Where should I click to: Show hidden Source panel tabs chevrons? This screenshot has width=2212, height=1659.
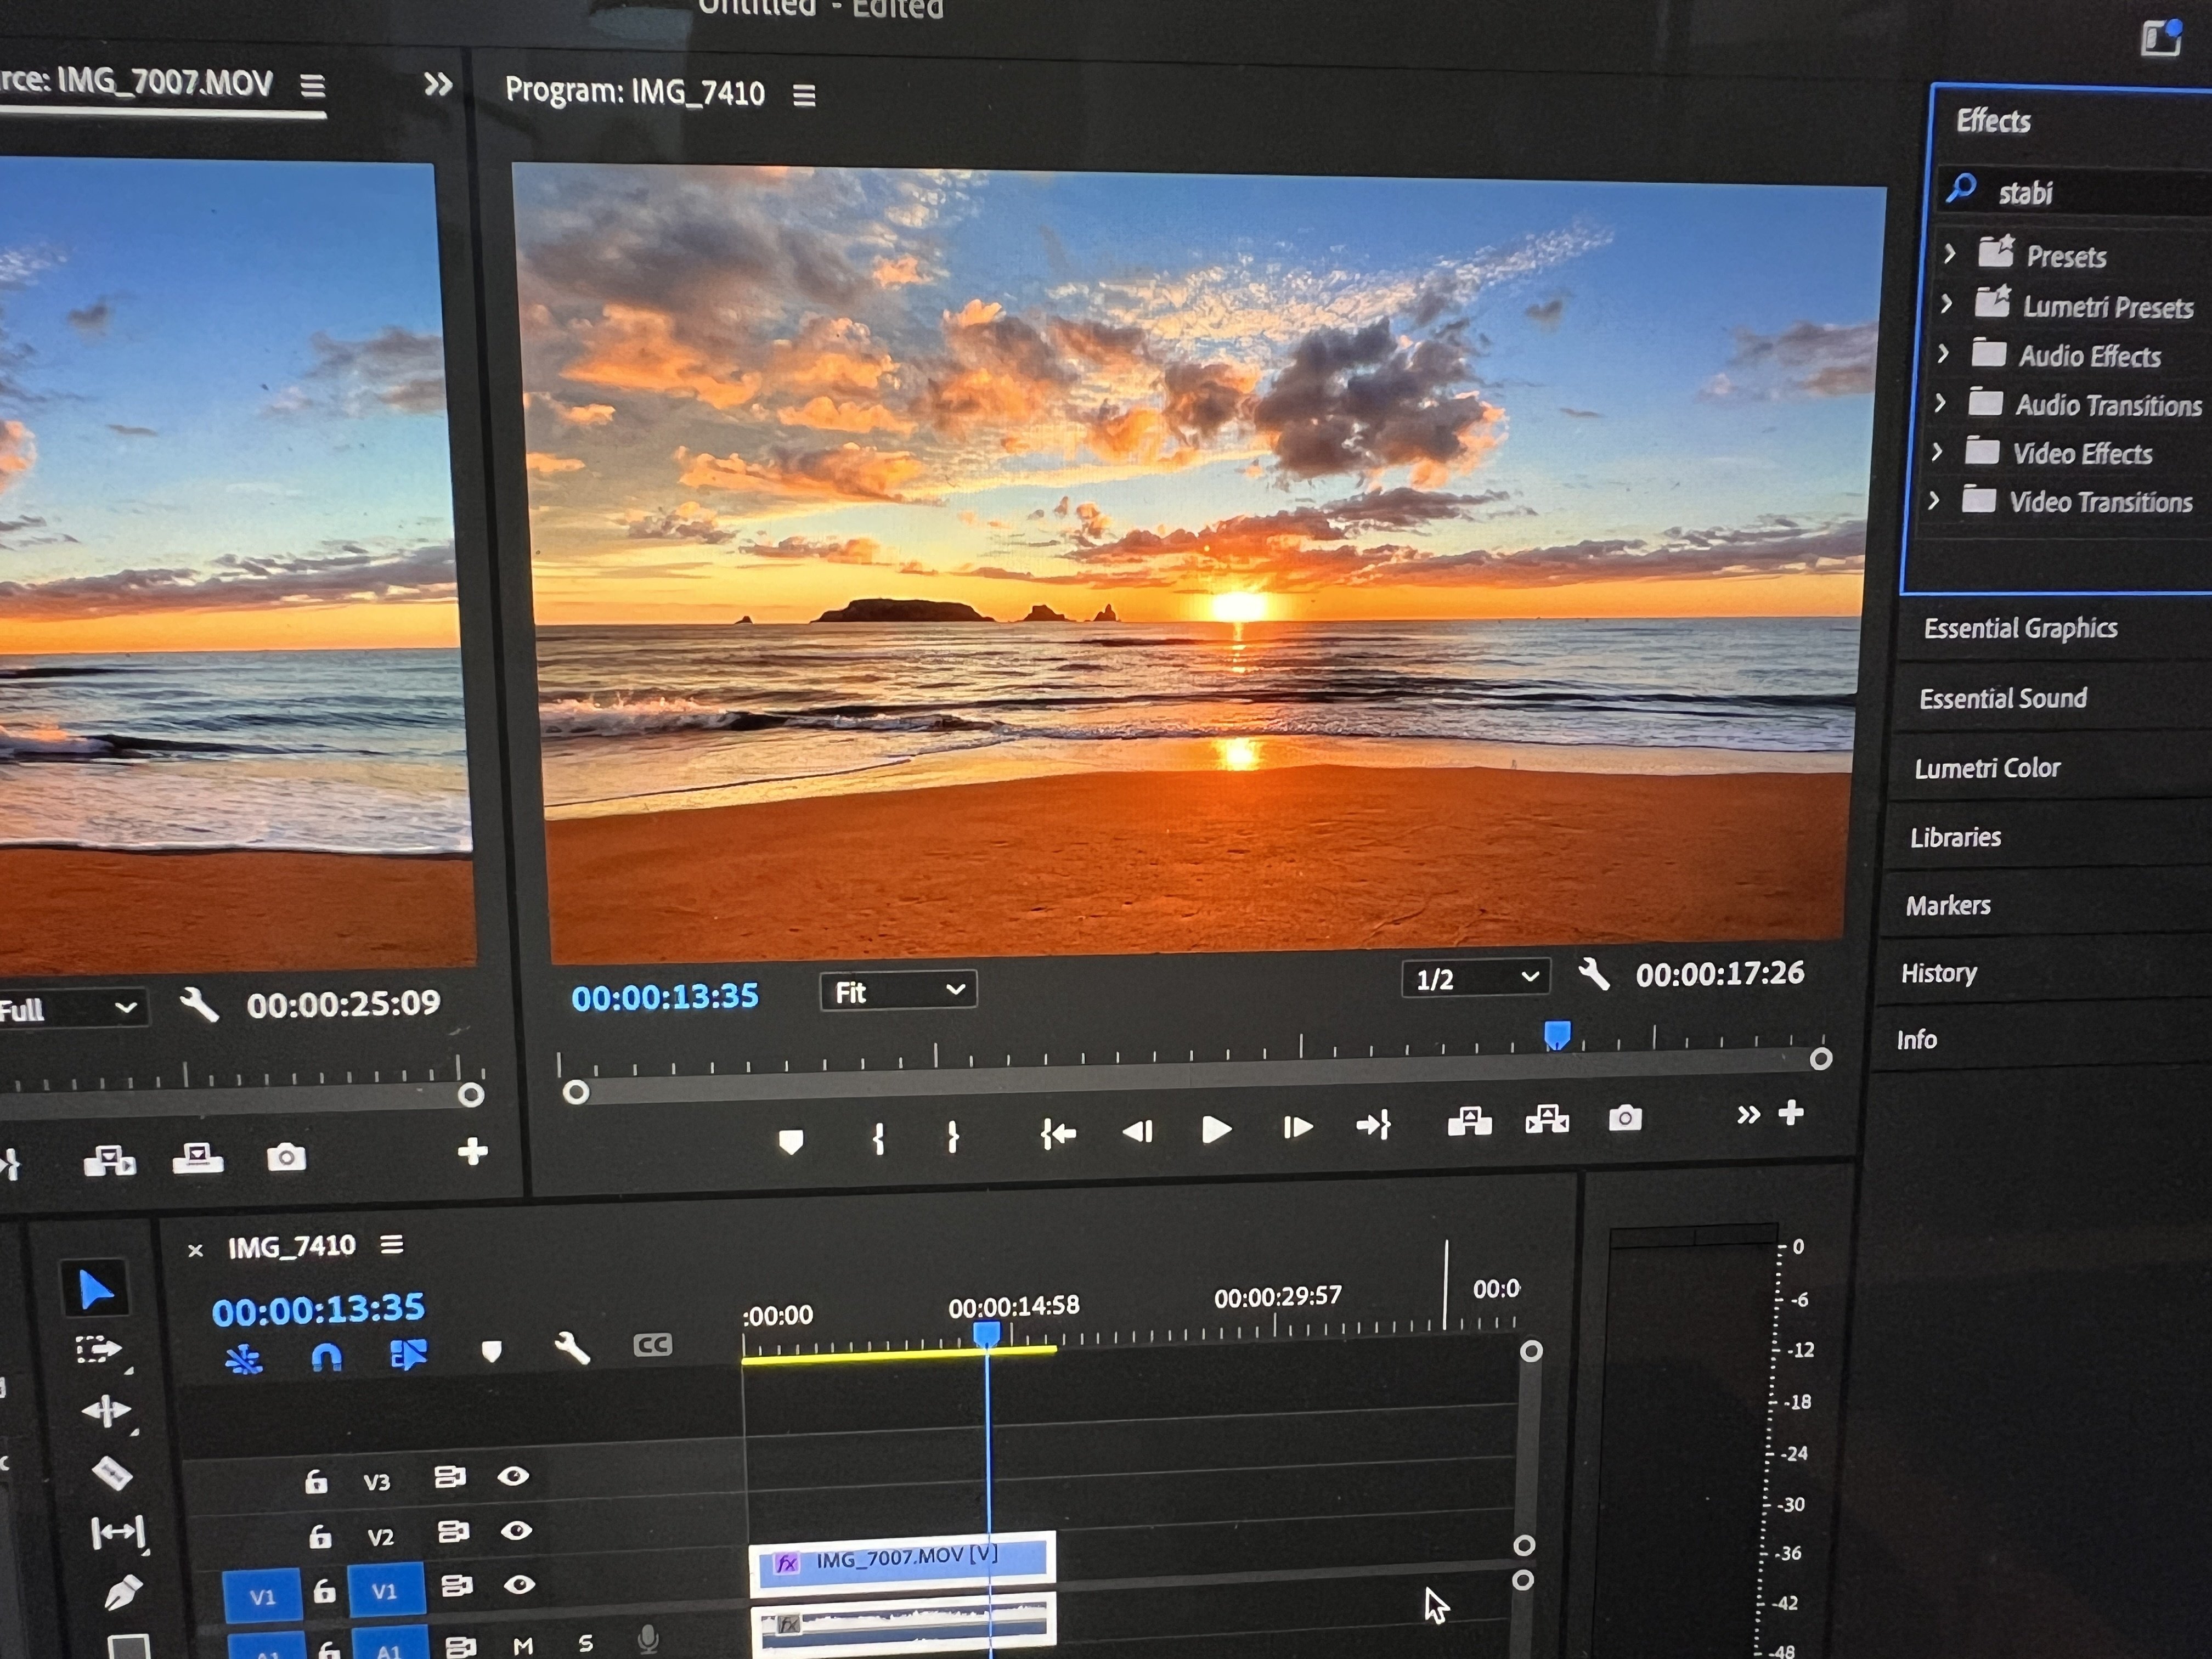[x=438, y=85]
